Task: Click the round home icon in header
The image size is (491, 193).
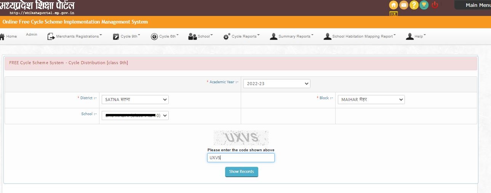Action: [393, 5]
